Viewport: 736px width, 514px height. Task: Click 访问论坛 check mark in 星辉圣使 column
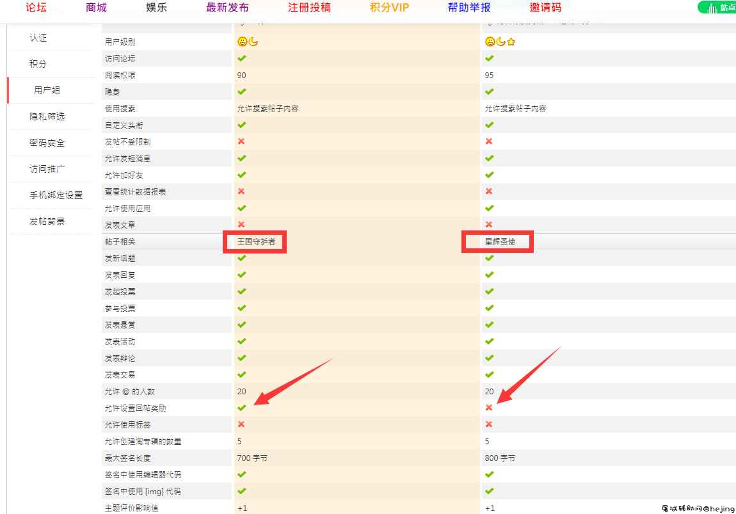tap(490, 58)
